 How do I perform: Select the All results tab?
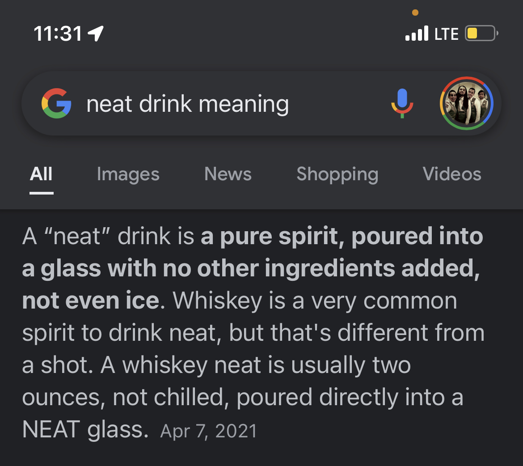(x=41, y=174)
